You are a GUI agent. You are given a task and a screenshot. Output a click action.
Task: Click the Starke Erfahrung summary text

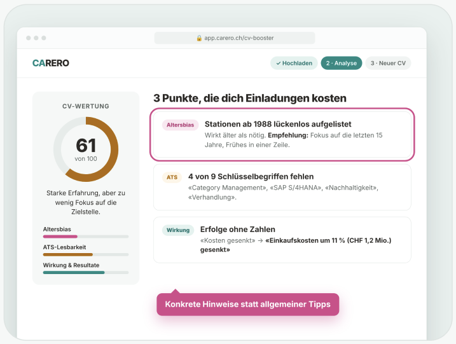[86, 202]
